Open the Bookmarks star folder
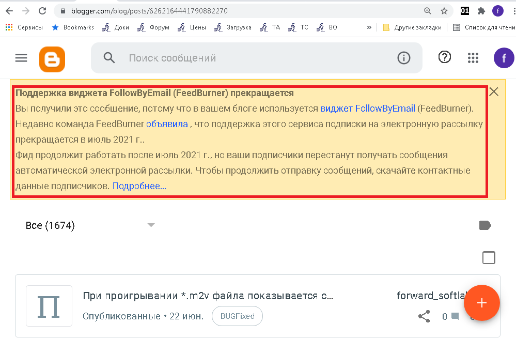The image size is (516, 339). click(x=73, y=27)
